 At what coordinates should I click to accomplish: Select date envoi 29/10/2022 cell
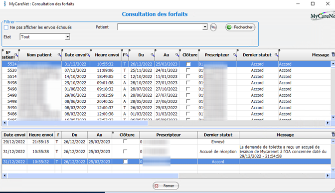click(x=75, y=83)
